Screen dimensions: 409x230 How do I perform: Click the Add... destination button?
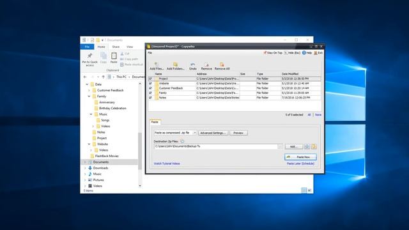pyautogui.click(x=294, y=146)
